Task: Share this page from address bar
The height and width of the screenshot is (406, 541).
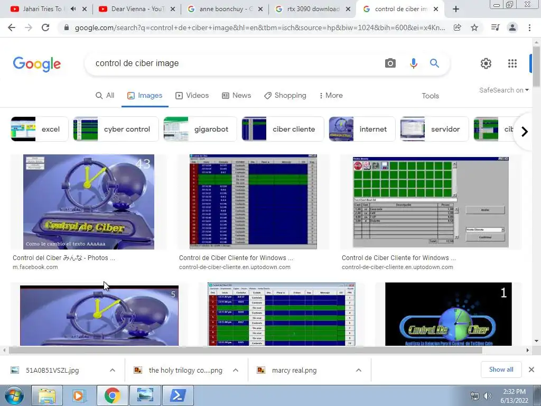Action: click(x=457, y=27)
